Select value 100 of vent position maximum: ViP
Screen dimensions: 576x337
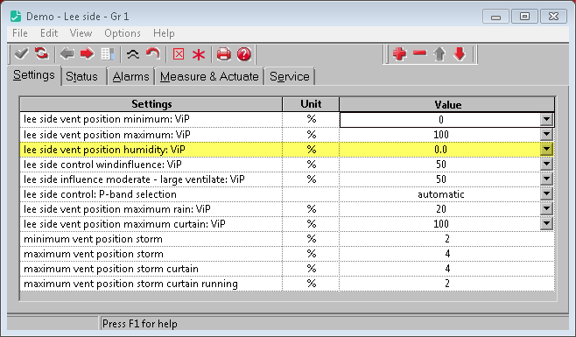pos(440,135)
